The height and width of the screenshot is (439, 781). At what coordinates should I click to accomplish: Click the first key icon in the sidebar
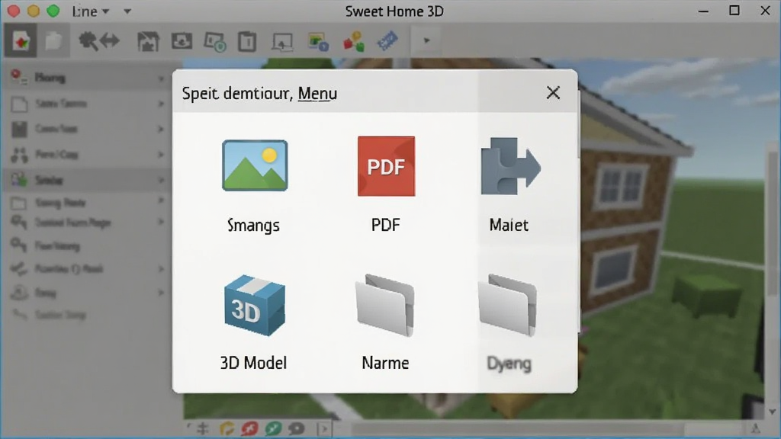(x=19, y=222)
